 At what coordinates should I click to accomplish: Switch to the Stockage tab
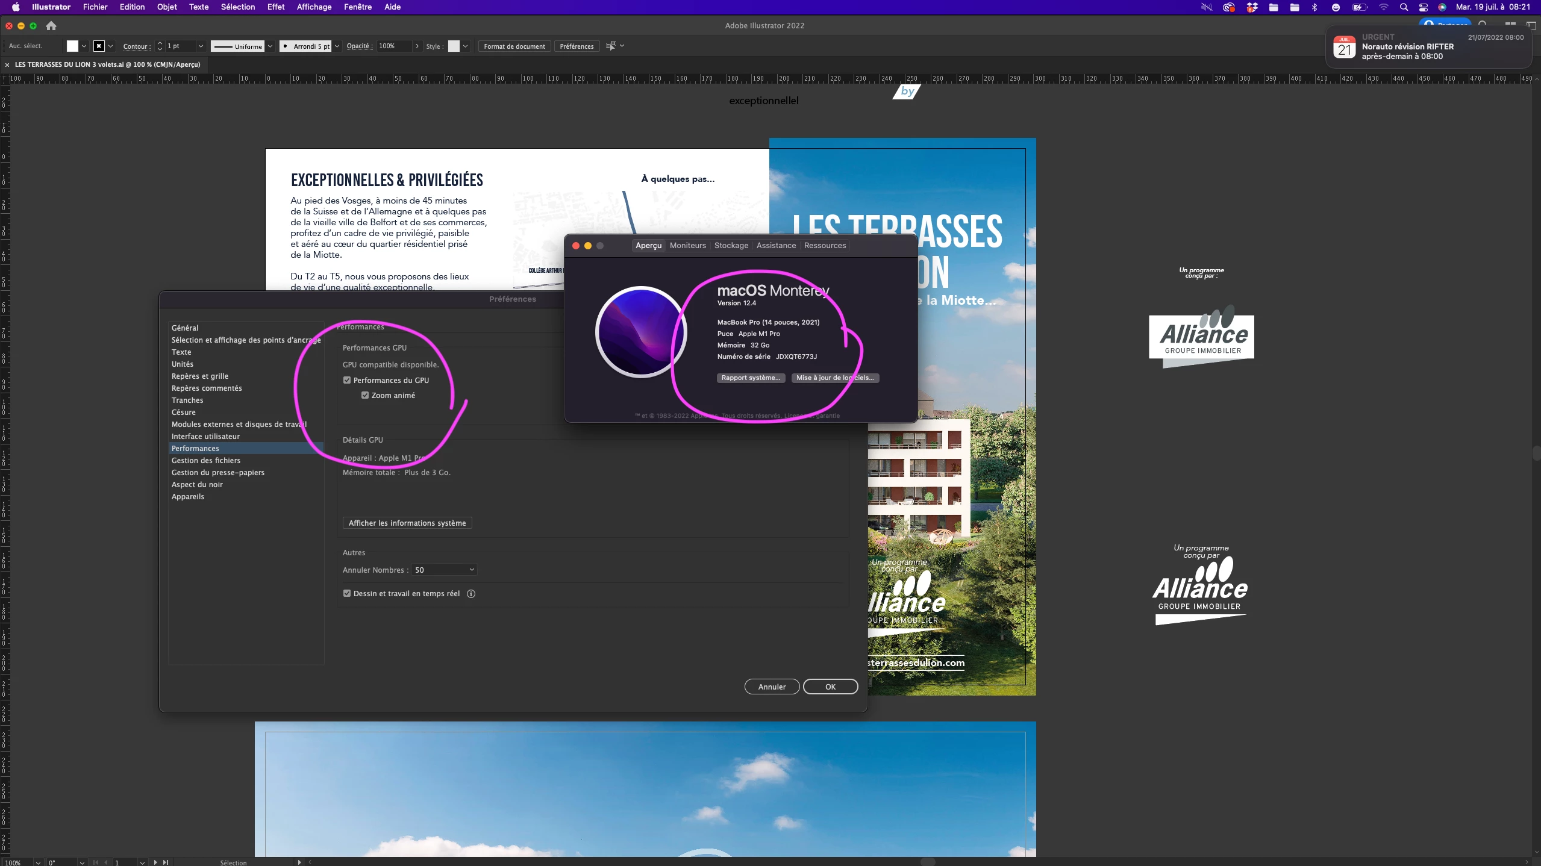pyautogui.click(x=731, y=246)
